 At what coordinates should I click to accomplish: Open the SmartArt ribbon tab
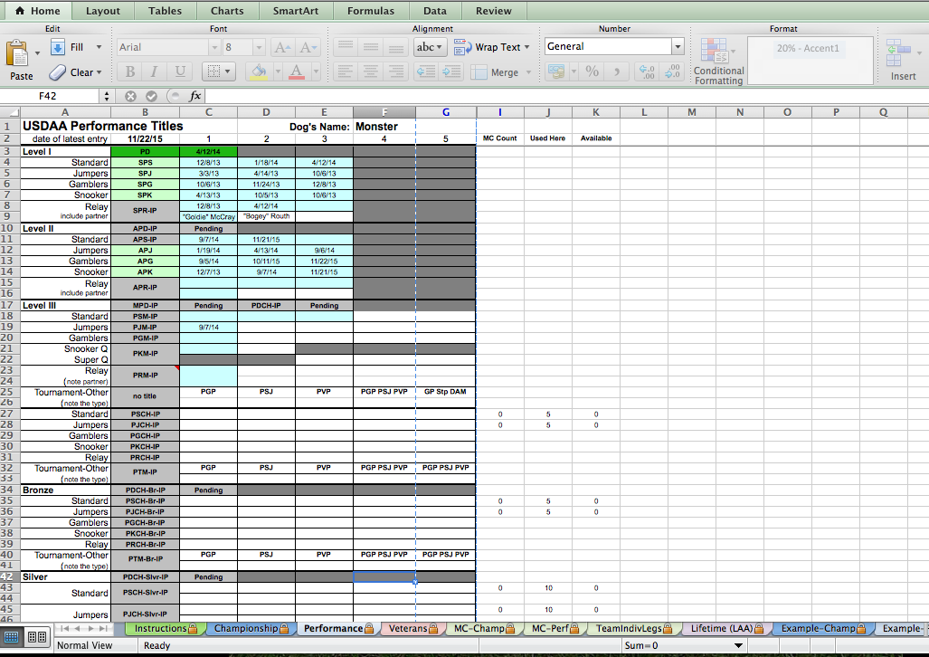(x=295, y=11)
